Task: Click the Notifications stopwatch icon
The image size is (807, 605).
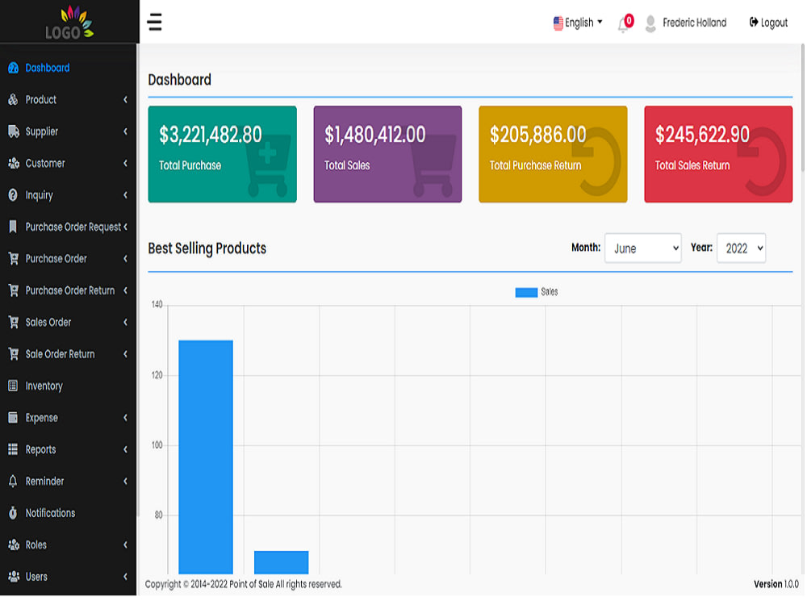Action: pos(14,513)
